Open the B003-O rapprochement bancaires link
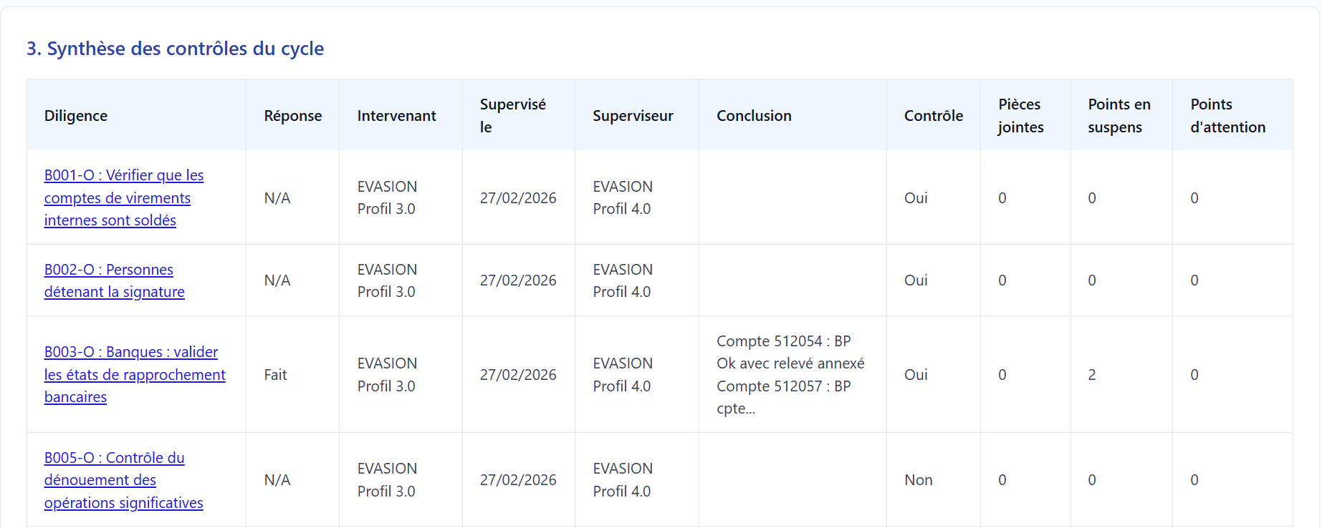This screenshot has width=1322, height=528. click(135, 374)
